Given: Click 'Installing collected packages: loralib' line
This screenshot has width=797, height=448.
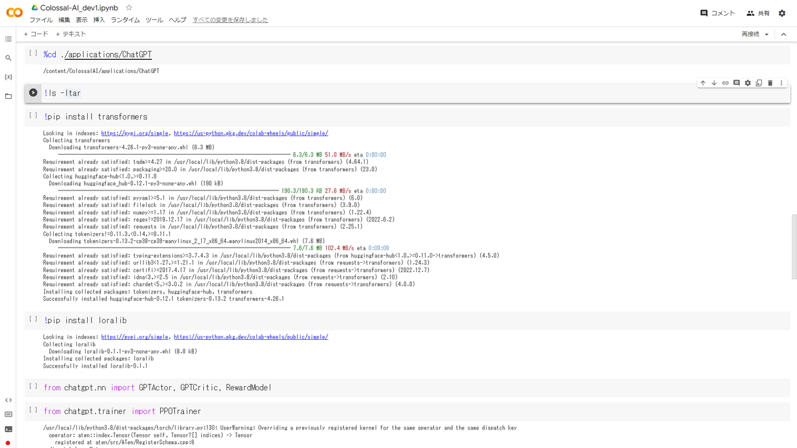Looking at the screenshot, I should click(98, 358).
